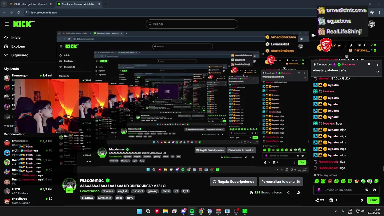Insert the orange monkey emote
Image resolution: width=384 pixels, height=216 pixels.
[x=357, y=181]
